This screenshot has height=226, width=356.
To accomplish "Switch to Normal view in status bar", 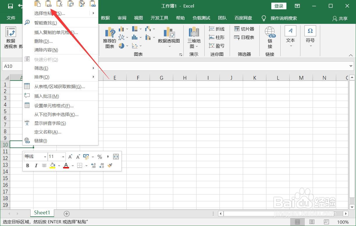I will point(297,222).
